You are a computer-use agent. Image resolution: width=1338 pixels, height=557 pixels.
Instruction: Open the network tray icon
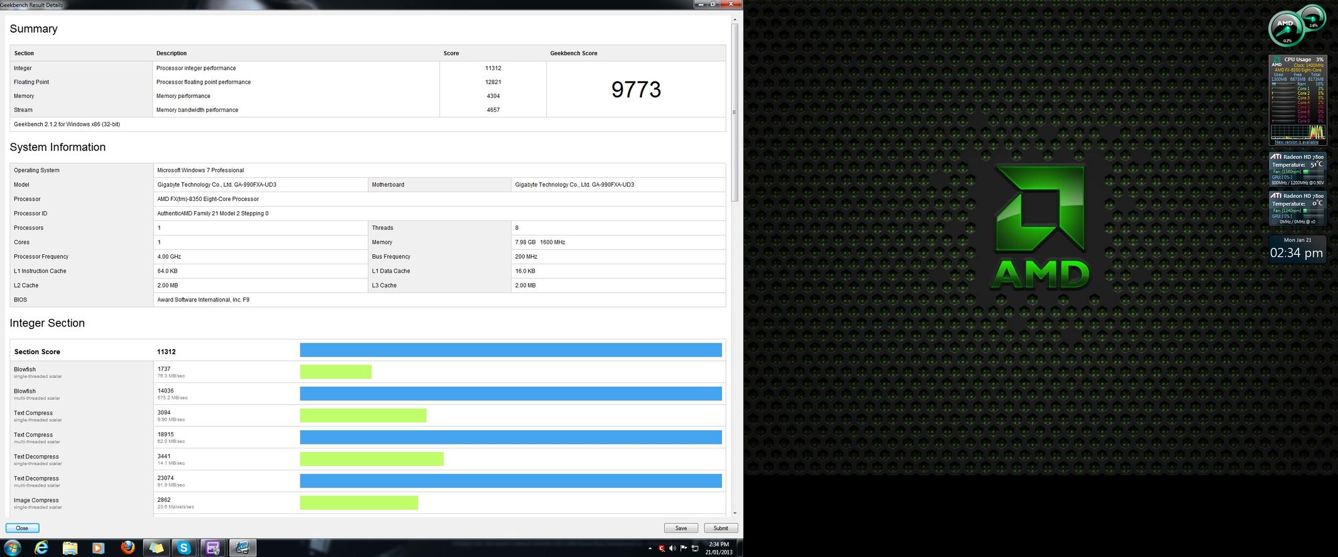click(695, 548)
